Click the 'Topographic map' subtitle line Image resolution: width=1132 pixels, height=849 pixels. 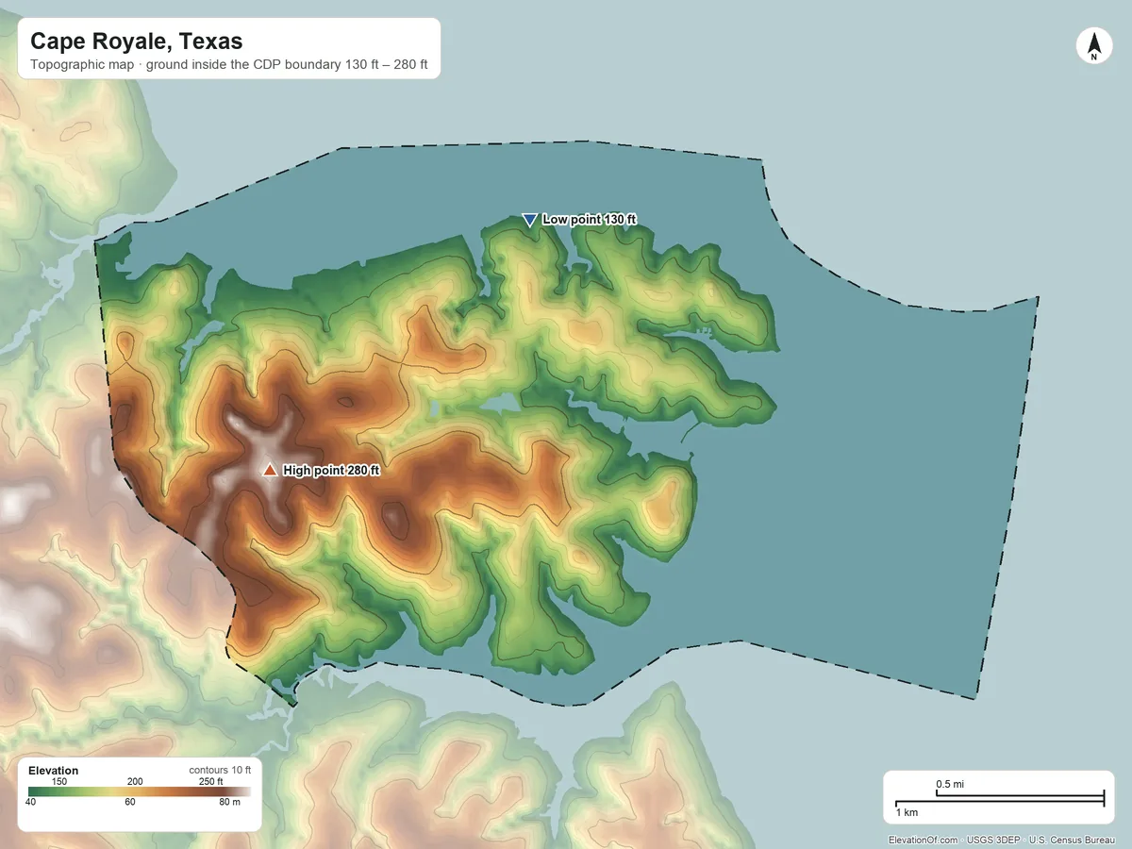click(229, 66)
